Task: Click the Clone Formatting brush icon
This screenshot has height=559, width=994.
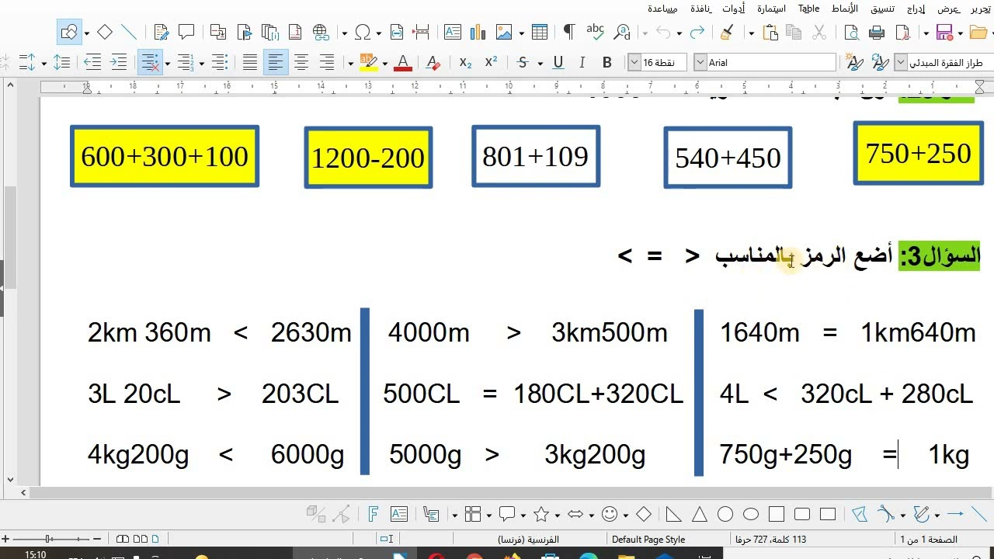Action: point(728,33)
